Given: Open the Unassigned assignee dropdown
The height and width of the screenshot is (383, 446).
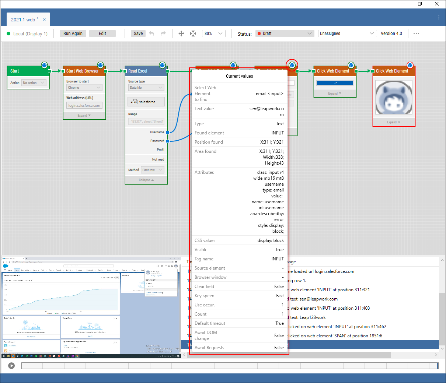Looking at the screenshot, I should point(347,34).
